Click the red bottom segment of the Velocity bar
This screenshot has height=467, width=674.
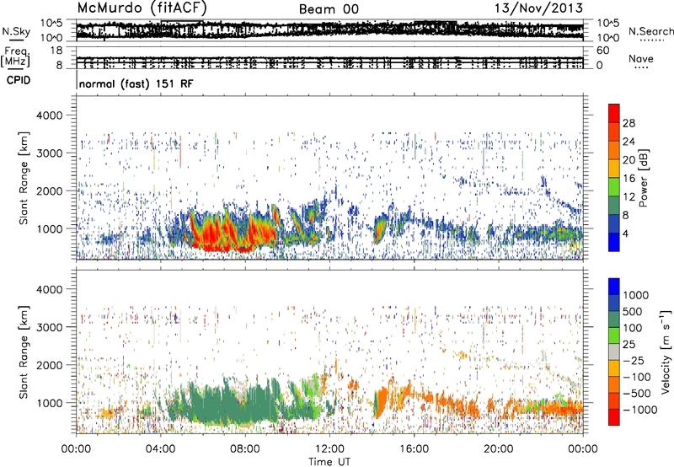coord(614,417)
